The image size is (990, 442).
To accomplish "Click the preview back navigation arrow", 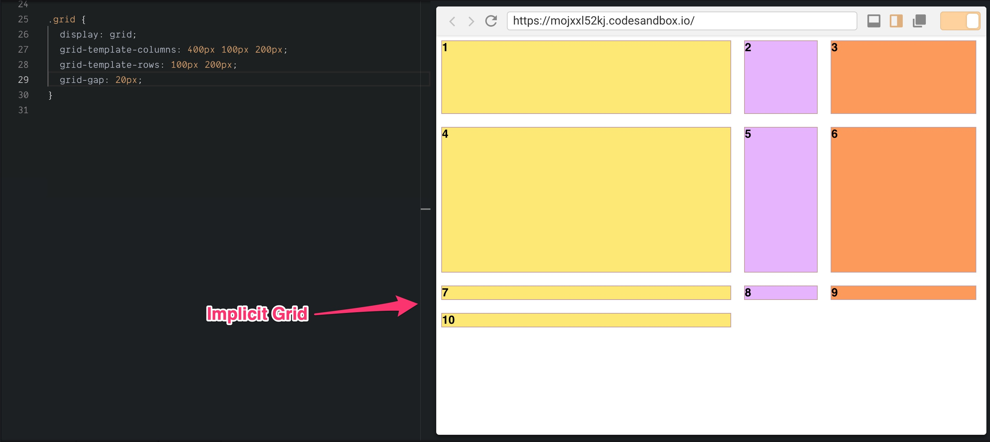I will pyautogui.click(x=452, y=21).
